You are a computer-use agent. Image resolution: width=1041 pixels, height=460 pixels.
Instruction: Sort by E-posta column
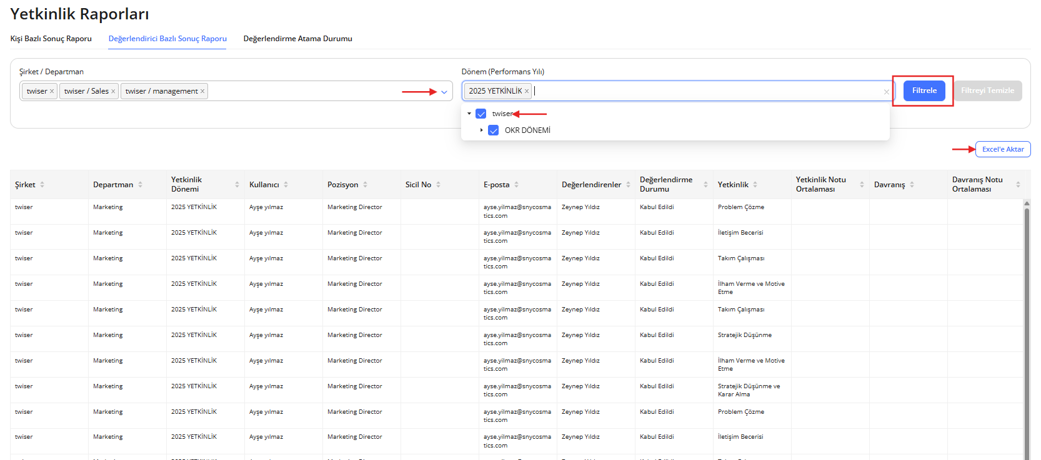tap(516, 185)
